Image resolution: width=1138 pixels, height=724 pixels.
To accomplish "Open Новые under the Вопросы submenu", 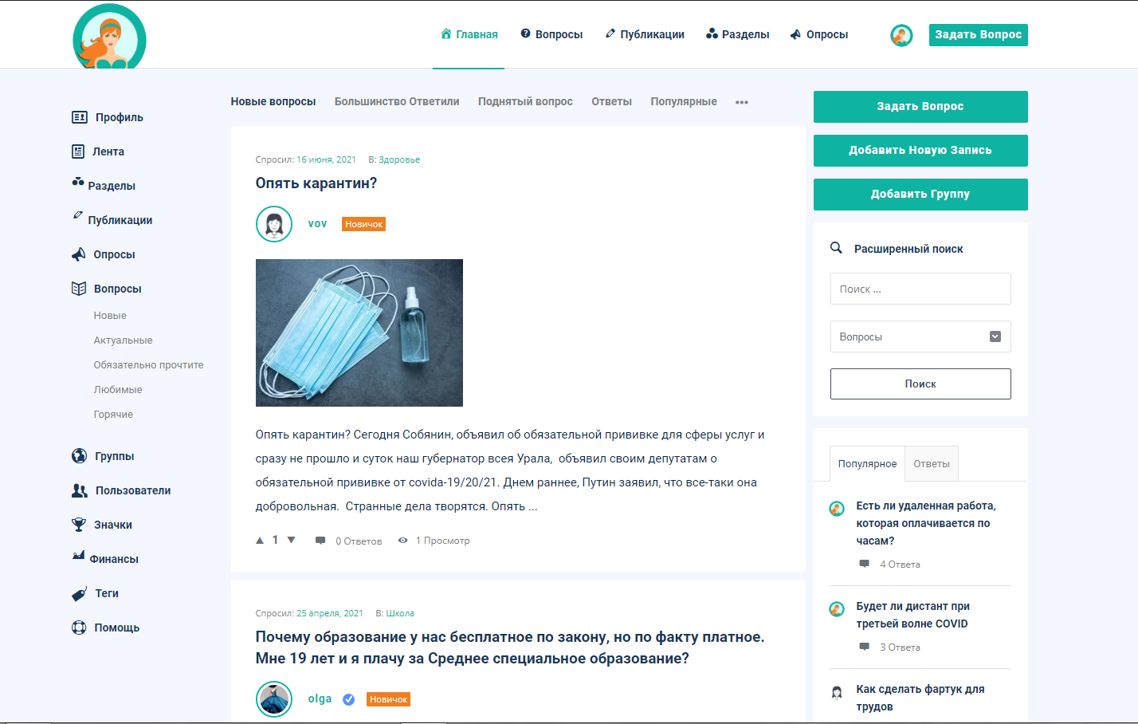I will coord(110,316).
